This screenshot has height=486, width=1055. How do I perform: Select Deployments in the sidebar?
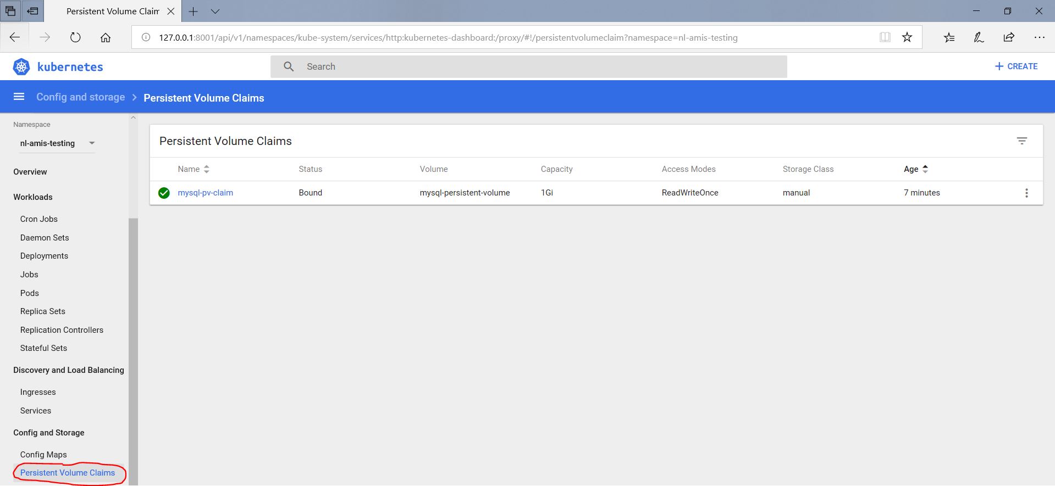[x=44, y=256]
